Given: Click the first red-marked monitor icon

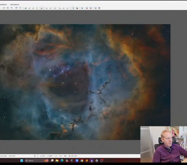Looking at the screenshot, I should click(87, 8).
